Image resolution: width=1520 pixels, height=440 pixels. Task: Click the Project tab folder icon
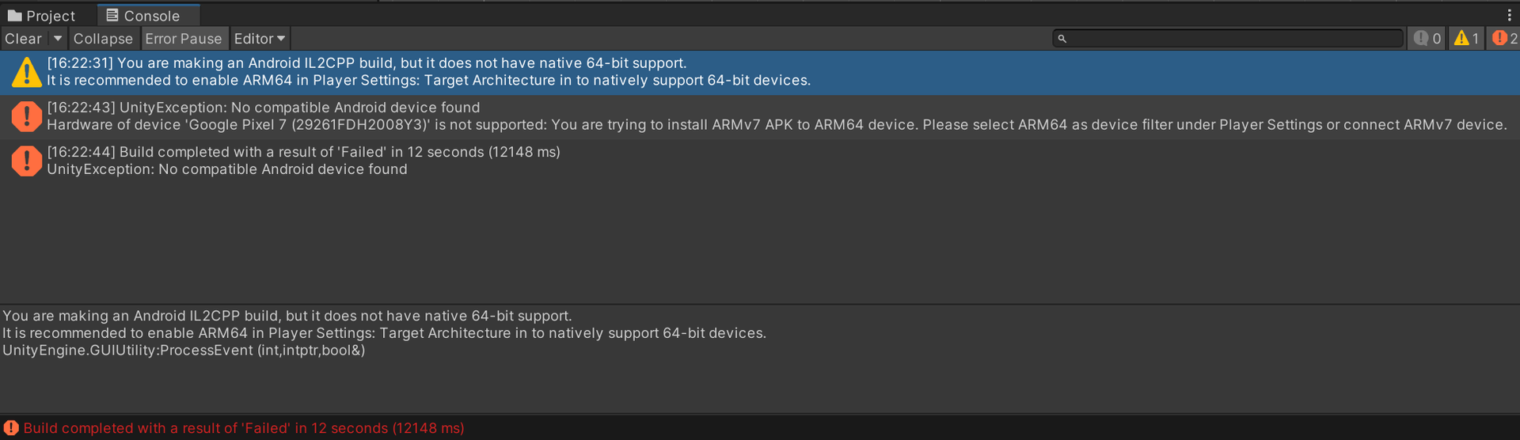pos(14,16)
